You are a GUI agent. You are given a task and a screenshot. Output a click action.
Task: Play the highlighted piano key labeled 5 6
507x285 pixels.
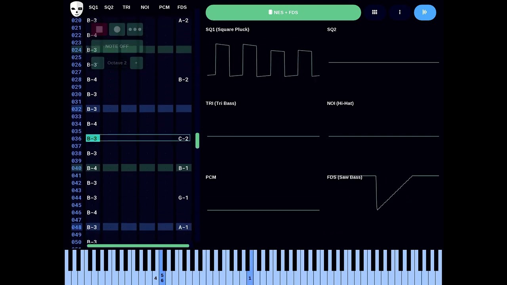pyautogui.click(x=162, y=267)
